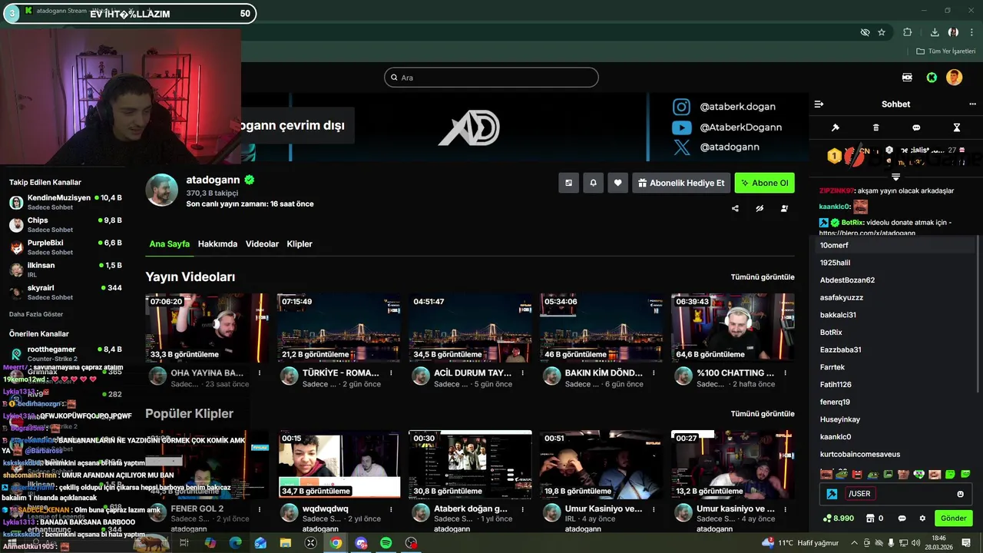Open options for Ataberk doğan g... clip
The height and width of the screenshot is (553, 983).
coord(522,509)
